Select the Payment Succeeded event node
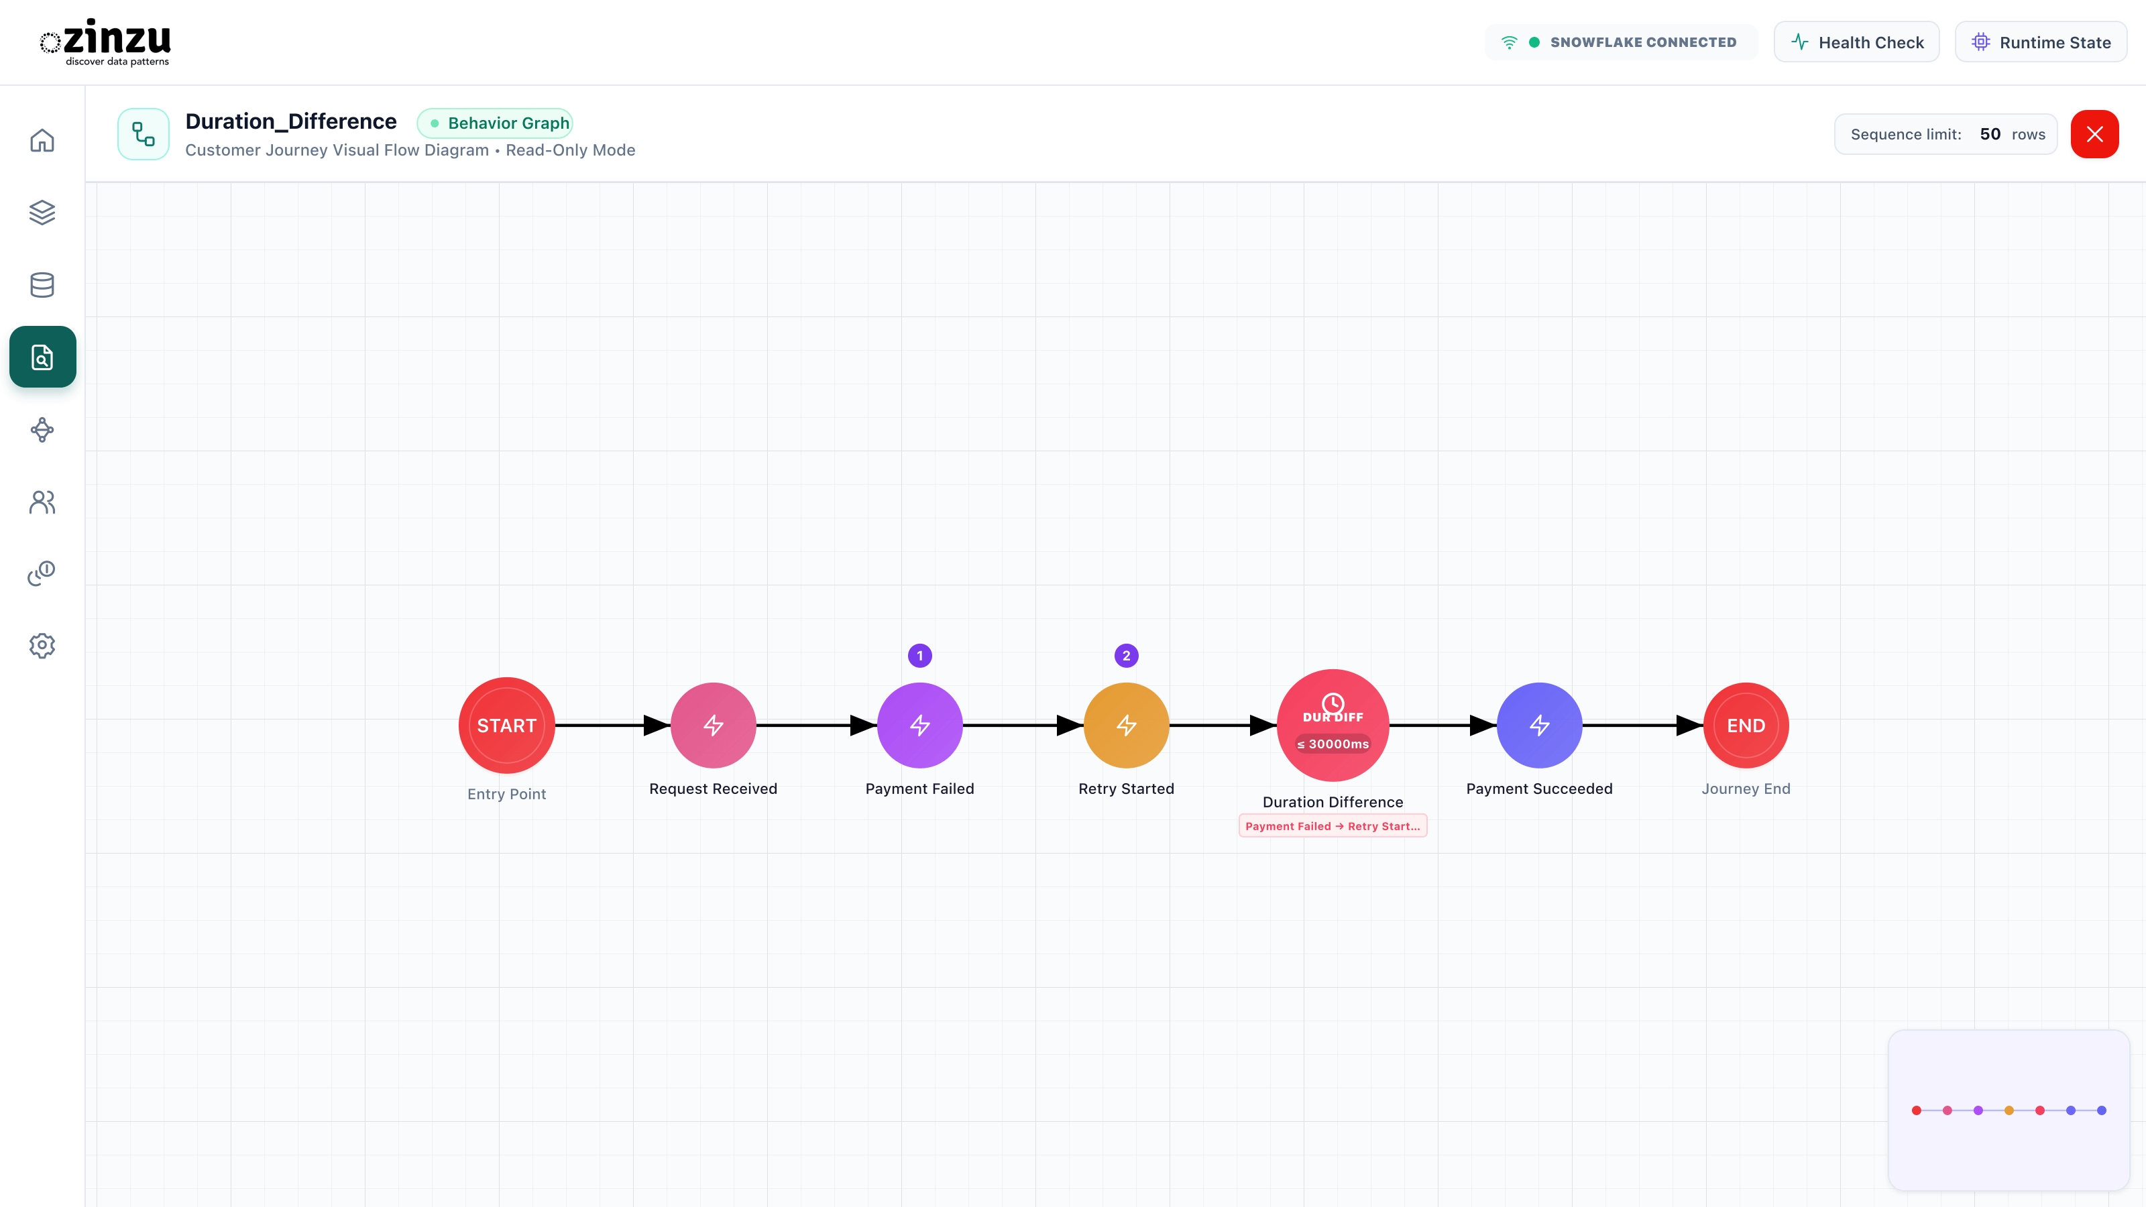2146x1207 pixels. 1540,726
